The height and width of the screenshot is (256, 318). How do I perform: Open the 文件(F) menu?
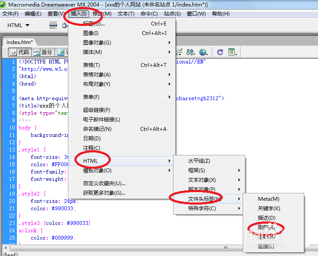pyautogui.click(x=10, y=14)
